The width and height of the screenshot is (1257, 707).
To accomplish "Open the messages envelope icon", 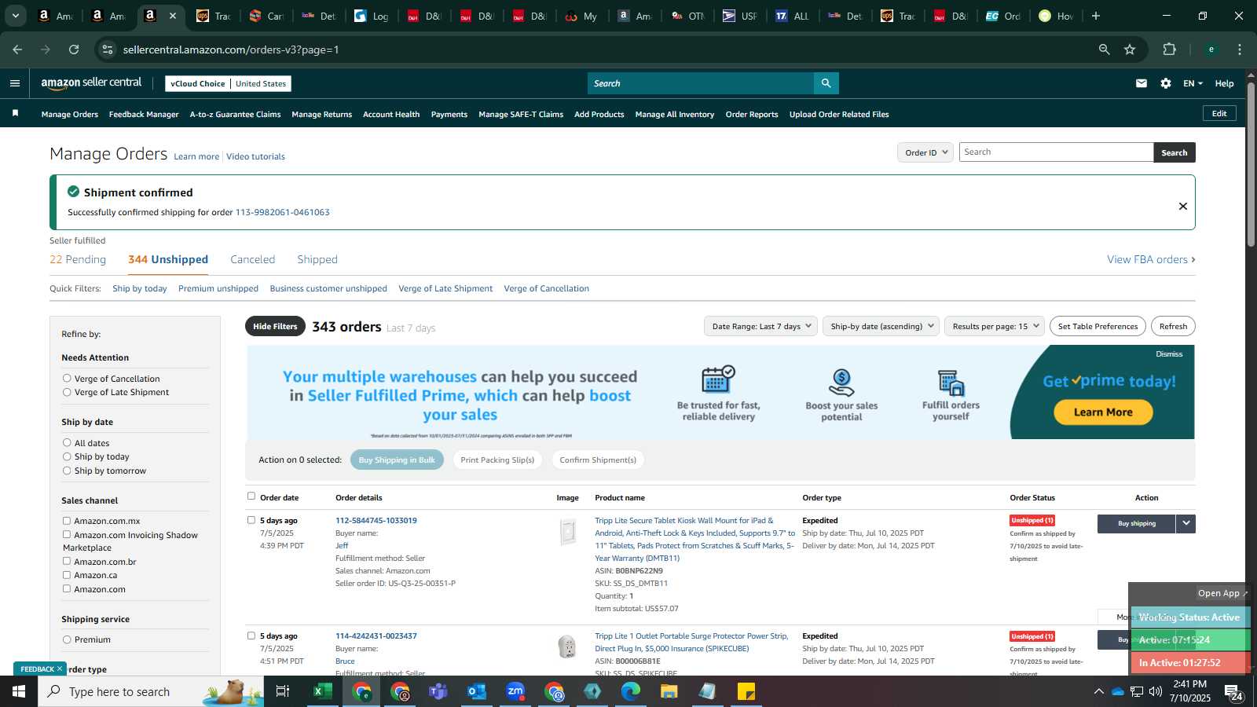I will [x=1142, y=83].
